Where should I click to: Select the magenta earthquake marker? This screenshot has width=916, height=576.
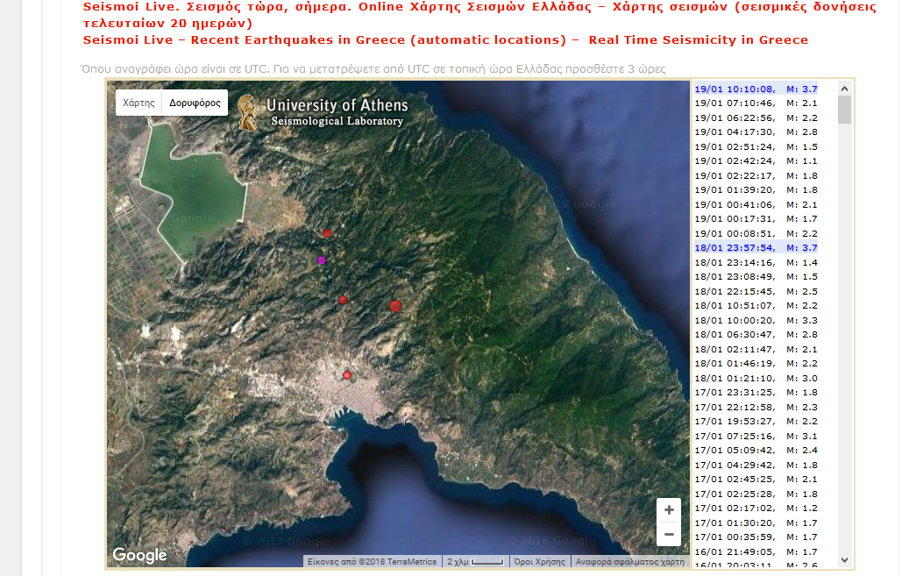coord(320,261)
